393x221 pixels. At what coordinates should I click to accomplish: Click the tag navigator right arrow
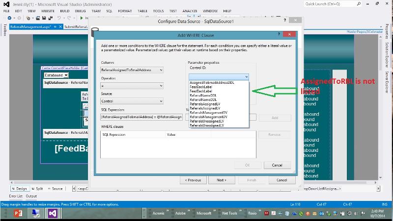pyautogui.click(x=378, y=189)
